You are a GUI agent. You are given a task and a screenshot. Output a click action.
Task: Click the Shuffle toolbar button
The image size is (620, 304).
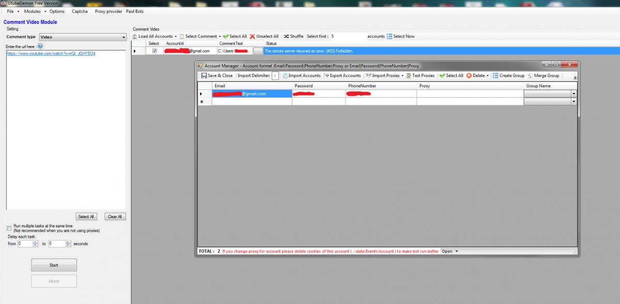click(x=293, y=36)
